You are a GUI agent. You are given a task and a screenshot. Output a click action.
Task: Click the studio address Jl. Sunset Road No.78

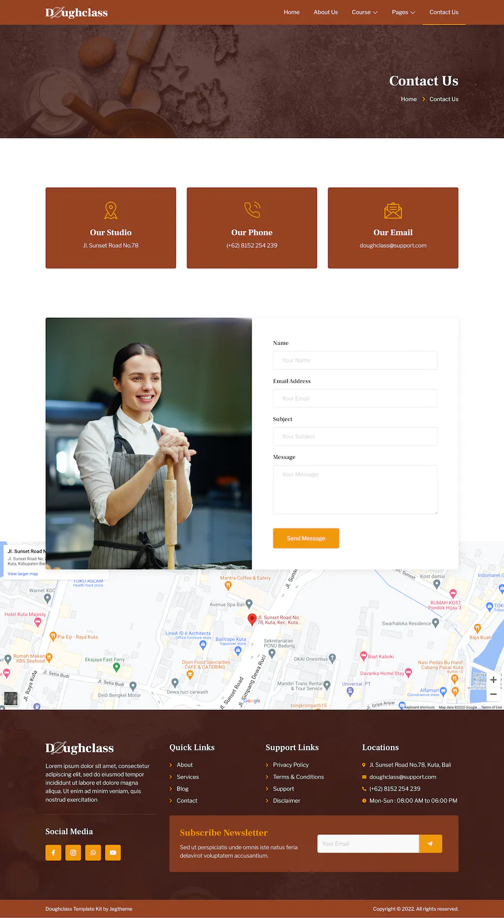(x=111, y=245)
